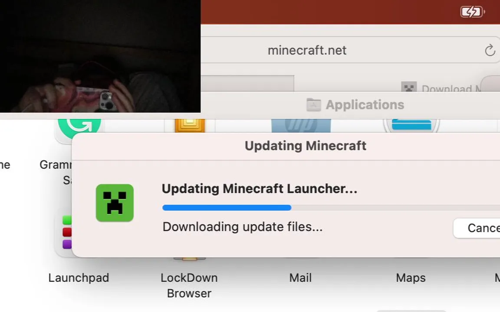Click the Downloading update files status text
The image size is (500, 312).
(242, 227)
